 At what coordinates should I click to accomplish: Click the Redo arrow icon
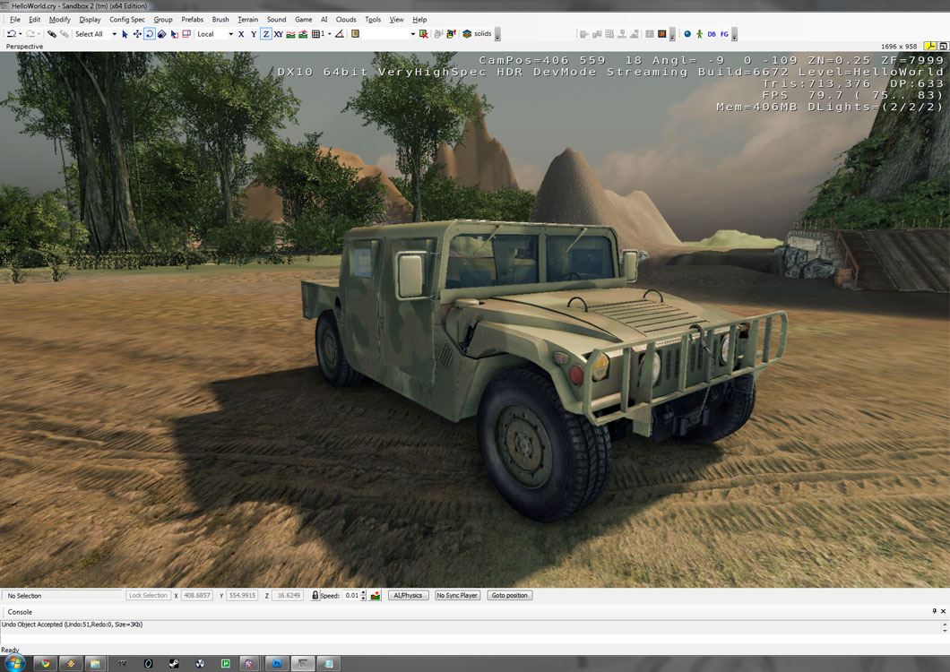coord(30,34)
